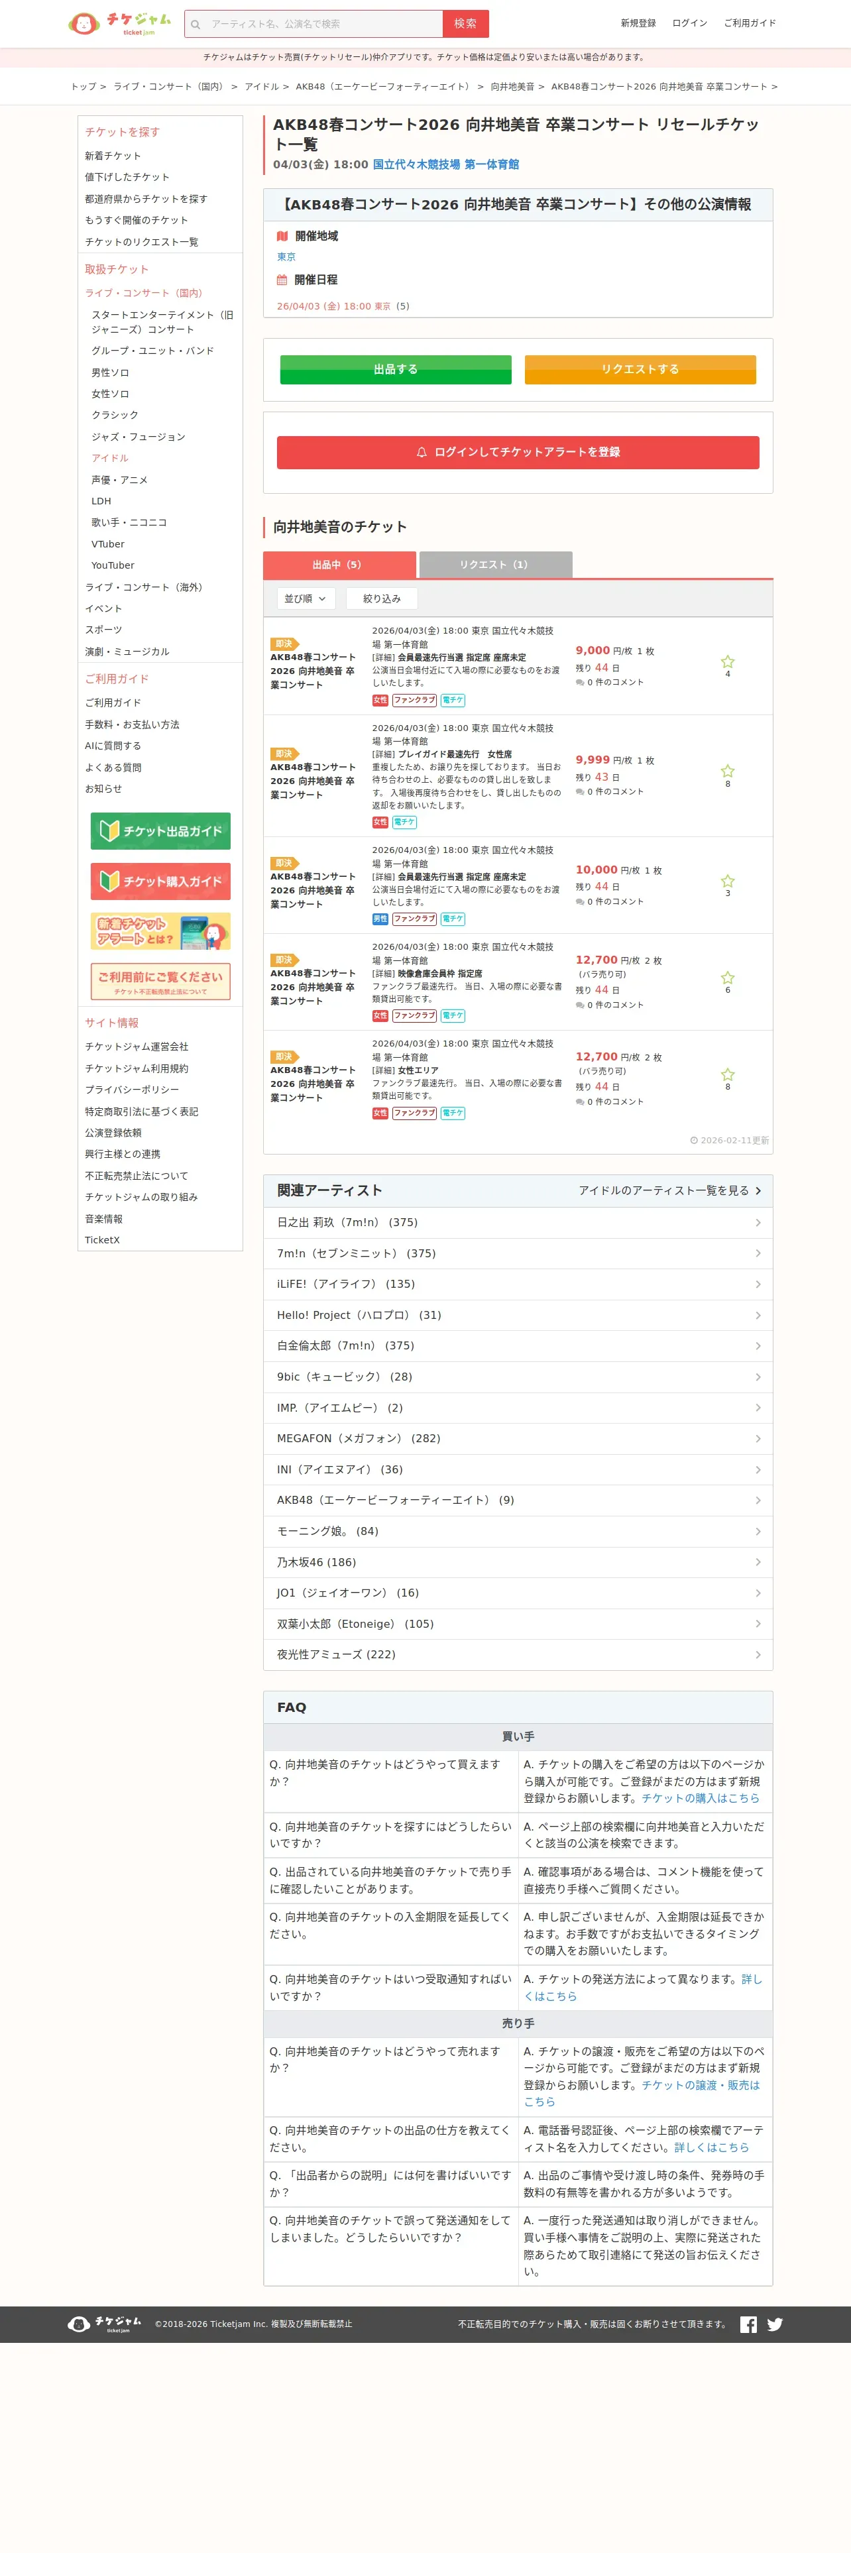Click TicketX in the sidebar
This screenshot has width=851, height=2553.
click(x=102, y=1240)
